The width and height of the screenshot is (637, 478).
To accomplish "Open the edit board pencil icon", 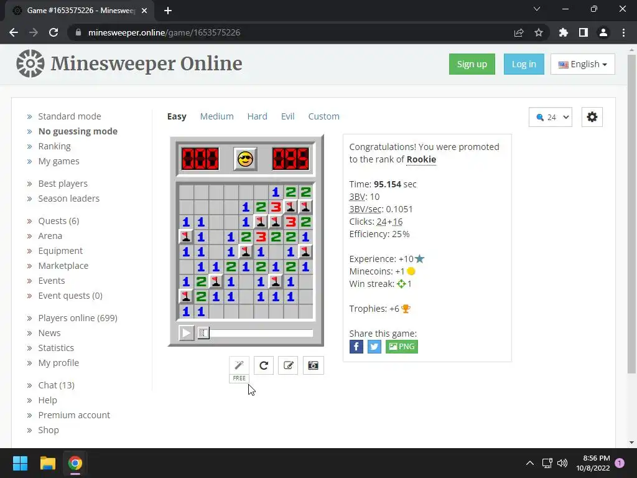I will 288,365.
